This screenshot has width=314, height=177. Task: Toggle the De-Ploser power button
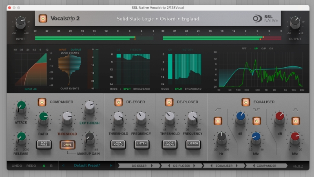[169, 102]
